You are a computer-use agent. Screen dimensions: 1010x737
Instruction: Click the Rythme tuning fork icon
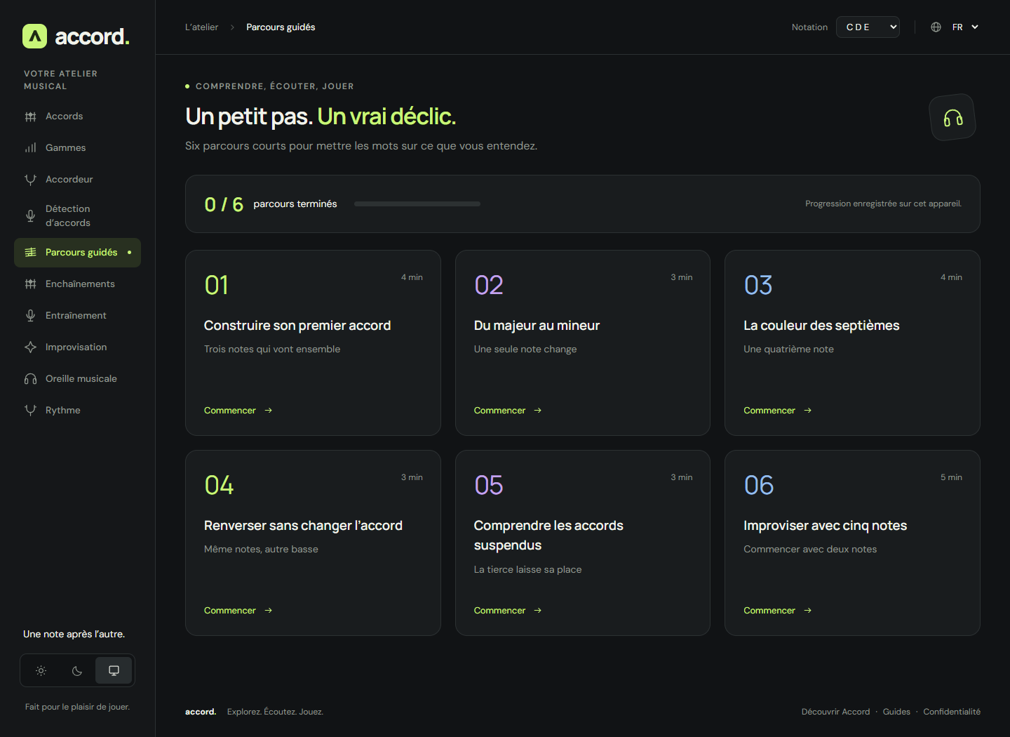coord(30,411)
